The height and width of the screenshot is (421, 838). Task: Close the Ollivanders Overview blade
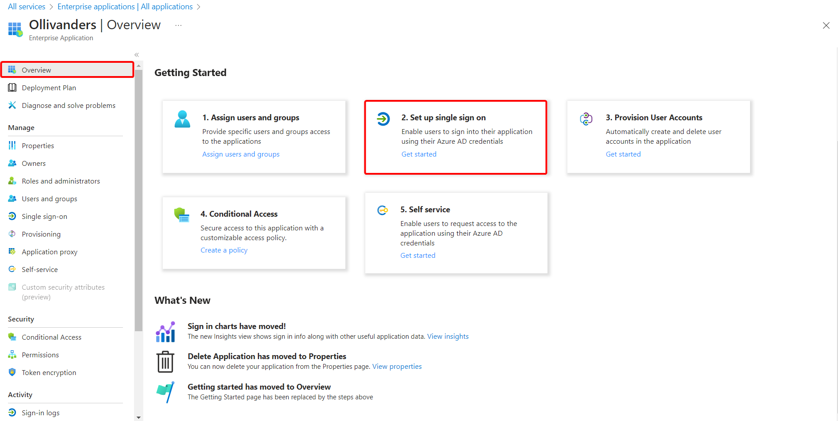pos(826,26)
